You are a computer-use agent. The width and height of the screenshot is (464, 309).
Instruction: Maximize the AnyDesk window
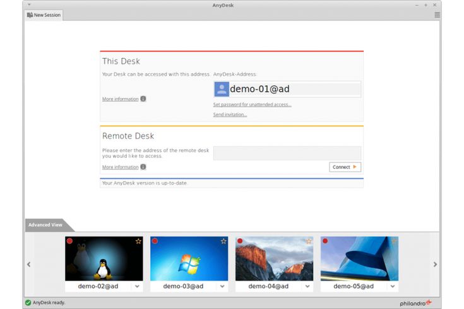point(426,5)
